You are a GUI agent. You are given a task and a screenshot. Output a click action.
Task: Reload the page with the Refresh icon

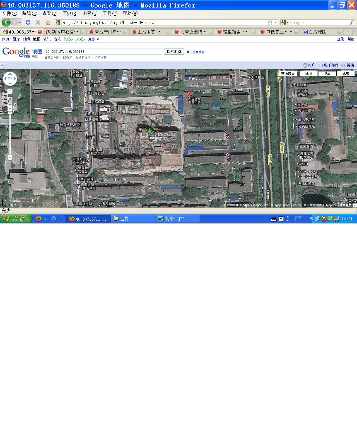coord(28,22)
